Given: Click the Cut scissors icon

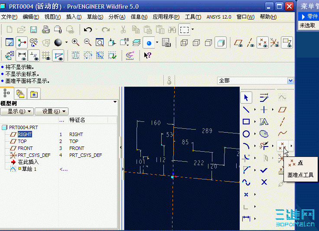Looking at the screenshot, I should tap(123, 29).
